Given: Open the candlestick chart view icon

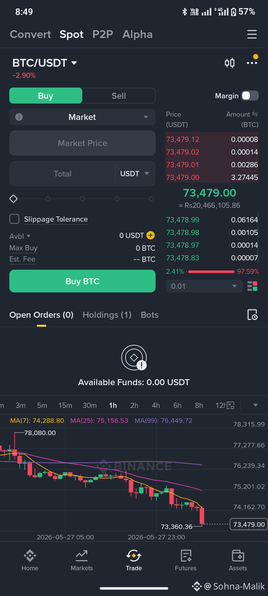Looking at the screenshot, I should coord(230,63).
